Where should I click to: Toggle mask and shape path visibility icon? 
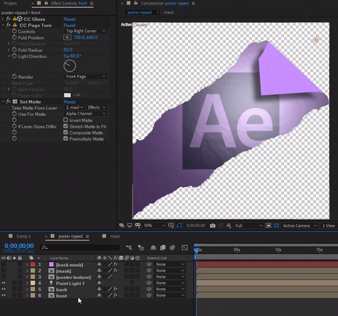coord(179,226)
